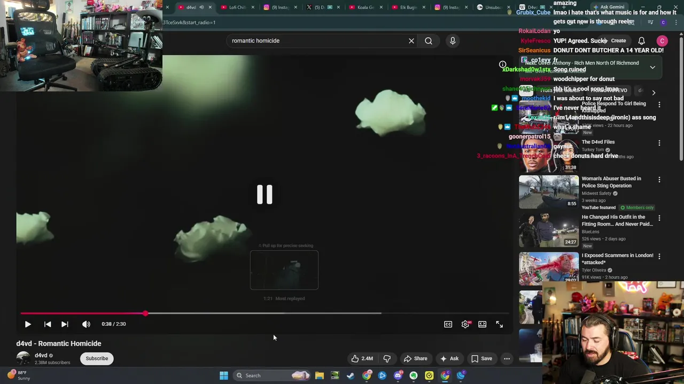
Task: Enter fullscreen video mode
Action: click(x=499, y=324)
